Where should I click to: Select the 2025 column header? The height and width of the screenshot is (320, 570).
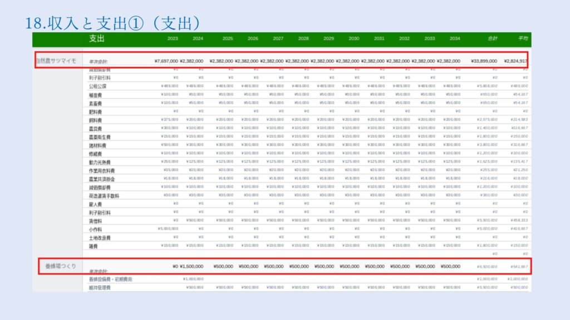pyautogui.click(x=228, y=38)
